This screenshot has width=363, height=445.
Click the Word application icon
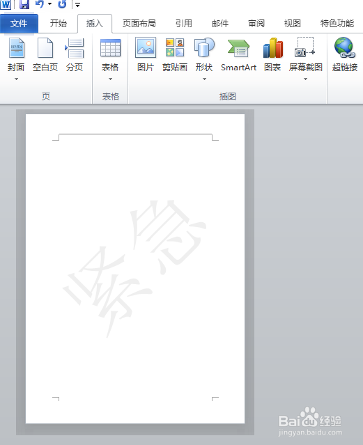click(6, 4)
